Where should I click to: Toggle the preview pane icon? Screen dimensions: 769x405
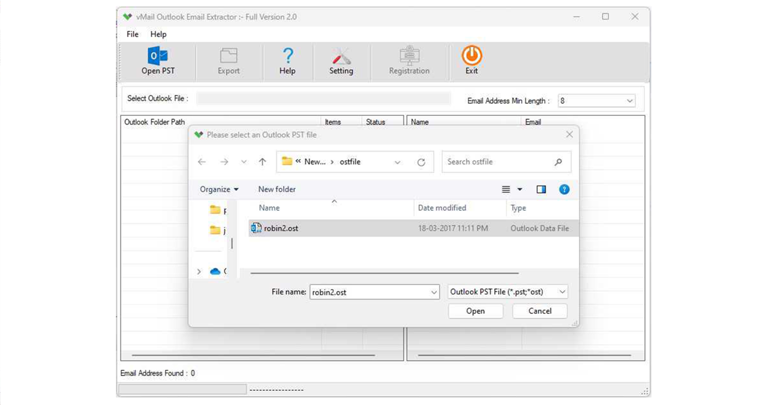point(541,189)
